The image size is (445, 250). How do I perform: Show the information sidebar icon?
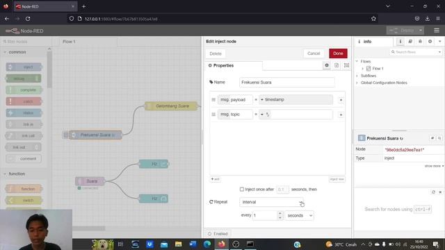tap(400, 42)
